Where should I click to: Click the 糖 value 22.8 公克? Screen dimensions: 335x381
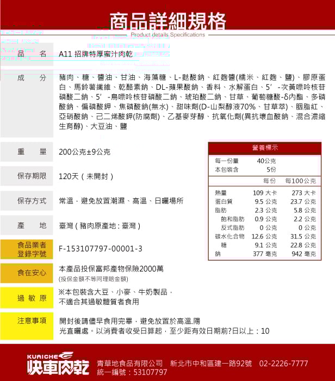pyautogui.click(x=303, y=245)
